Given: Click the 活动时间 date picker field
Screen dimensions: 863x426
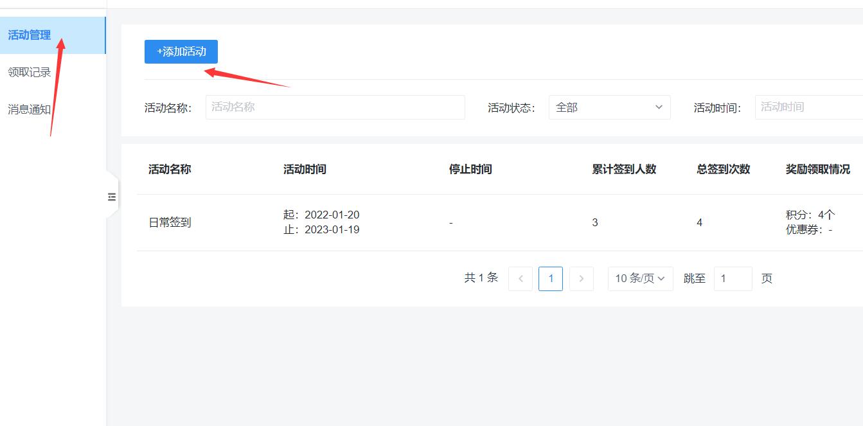Looking at the screenshot, I should [808, 107].
